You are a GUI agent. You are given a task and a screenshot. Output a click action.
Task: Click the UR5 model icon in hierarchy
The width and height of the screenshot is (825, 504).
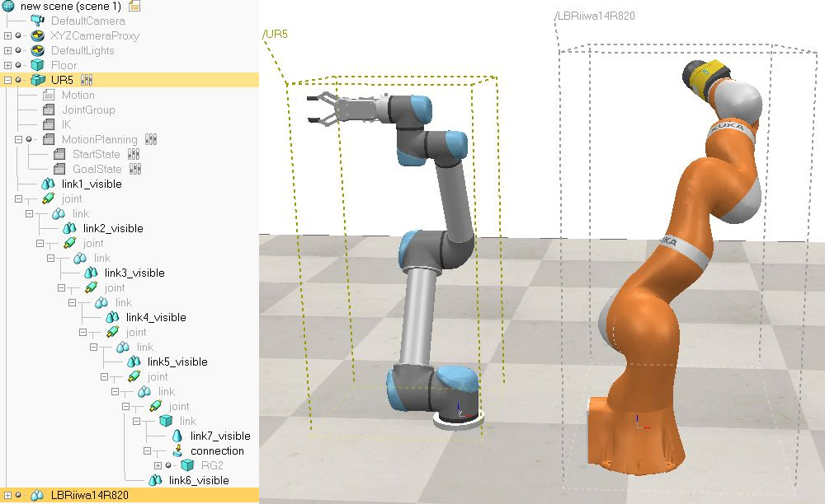(37, 80)
